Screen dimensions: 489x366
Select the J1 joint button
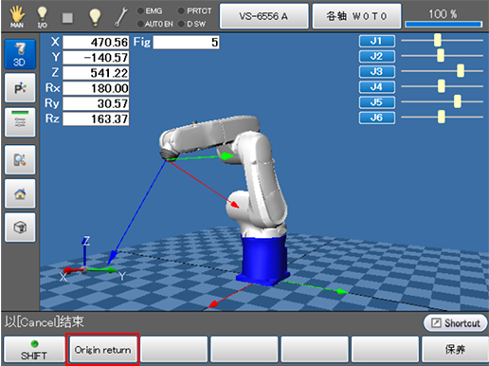pyautogui.click(x=377, y=41)
